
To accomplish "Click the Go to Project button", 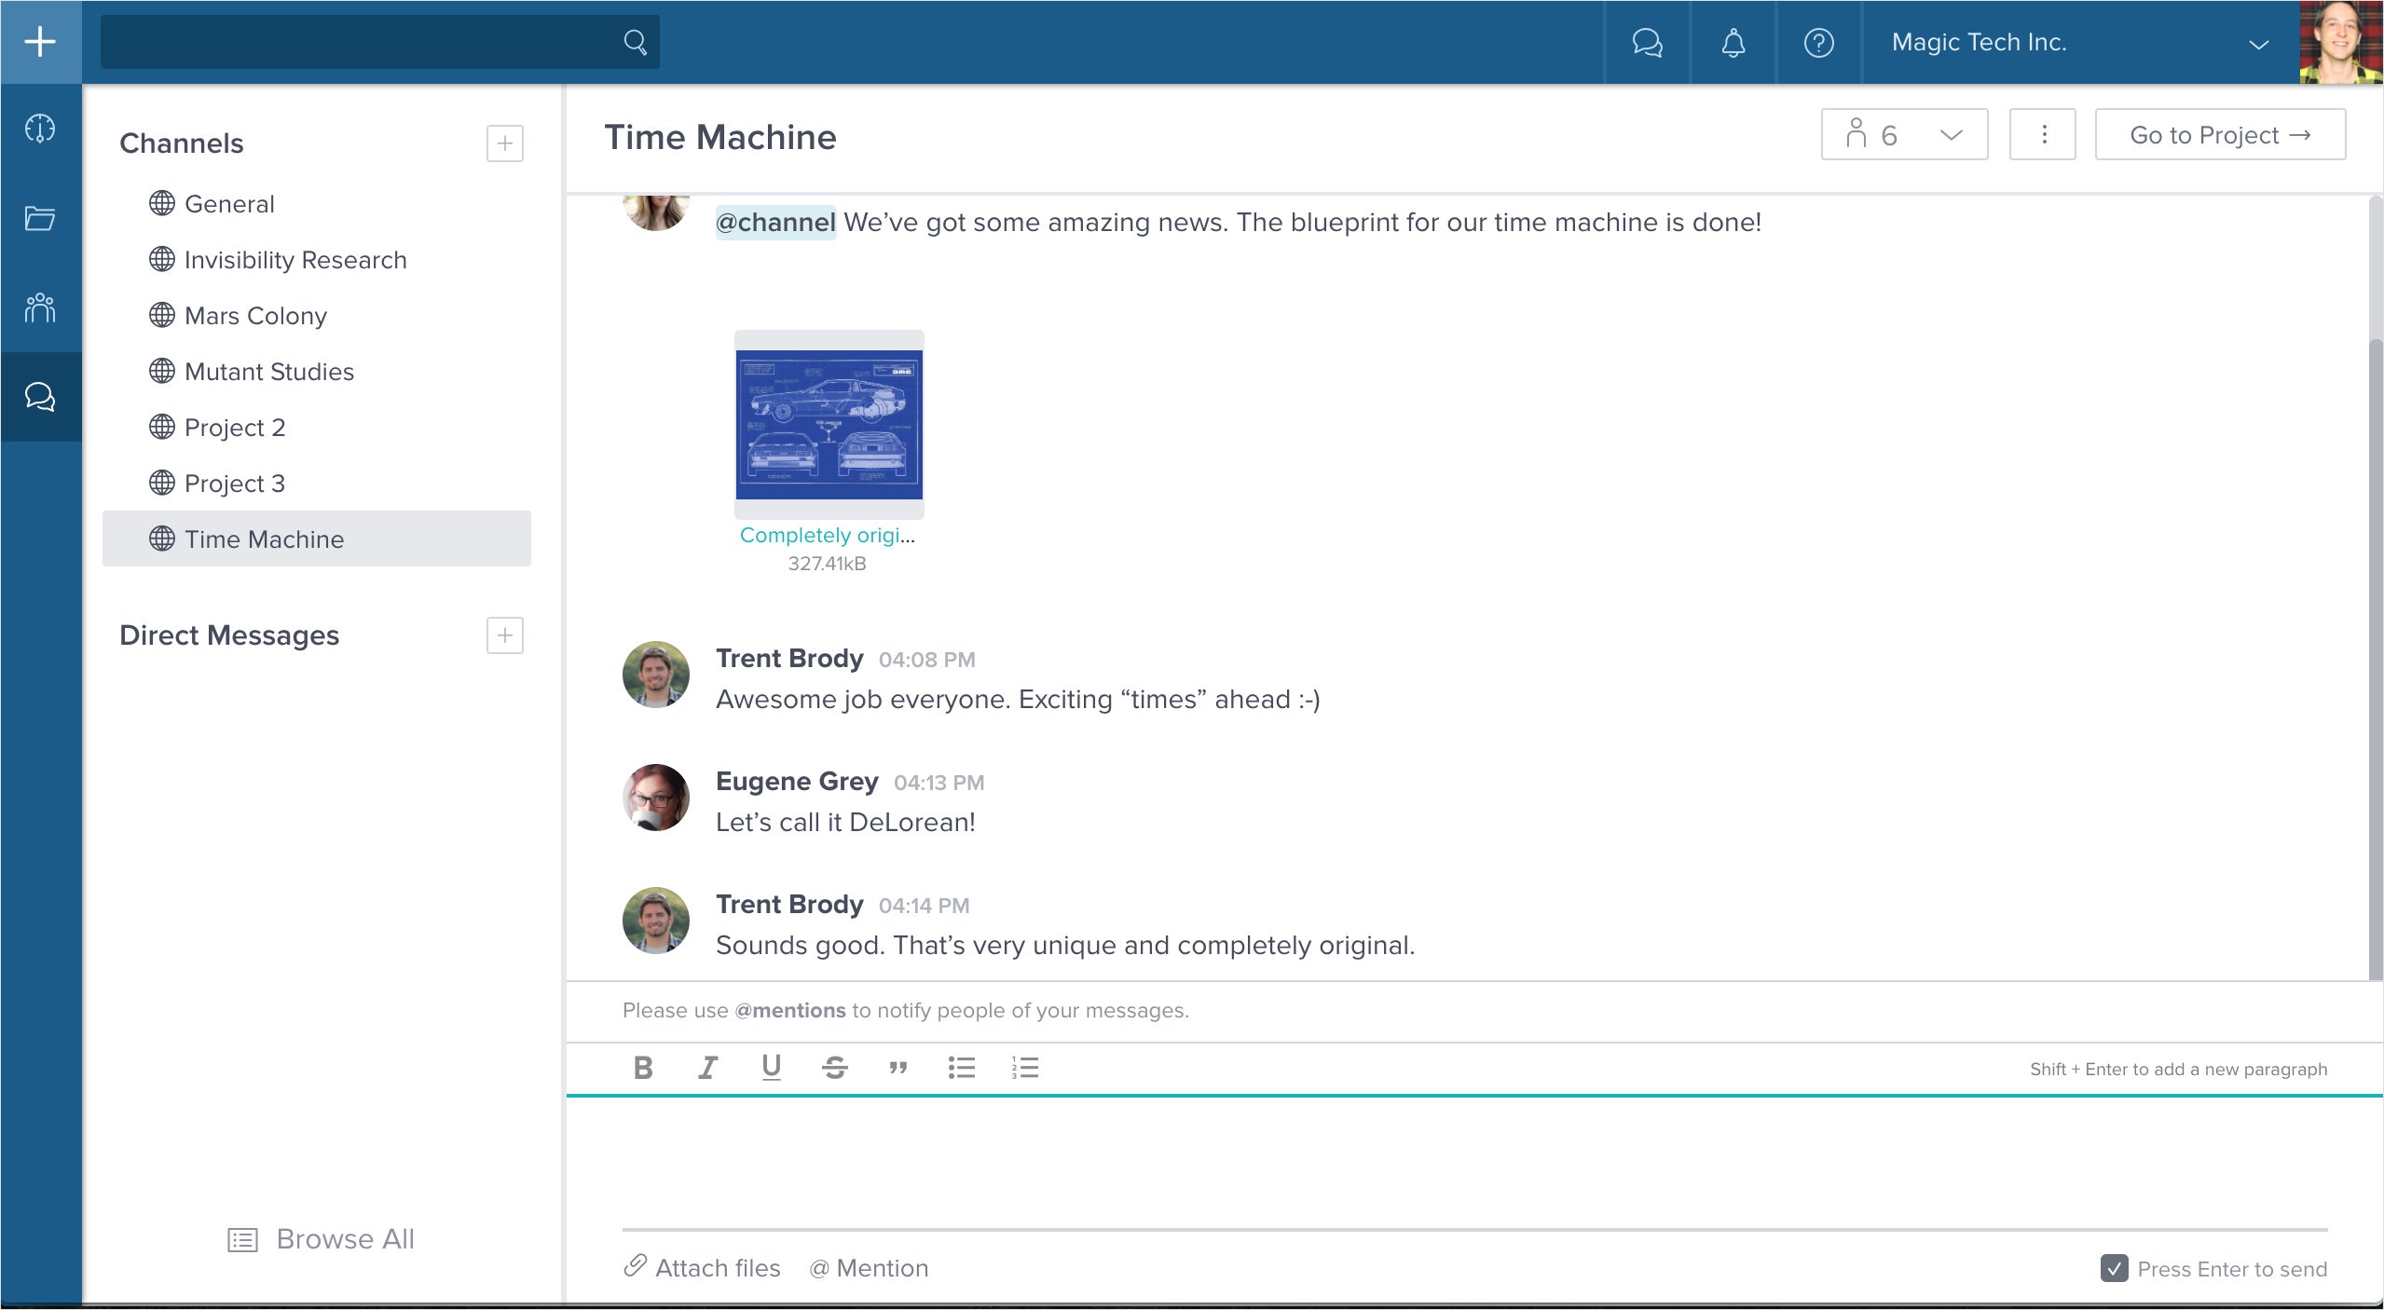I will (2219, 135).
